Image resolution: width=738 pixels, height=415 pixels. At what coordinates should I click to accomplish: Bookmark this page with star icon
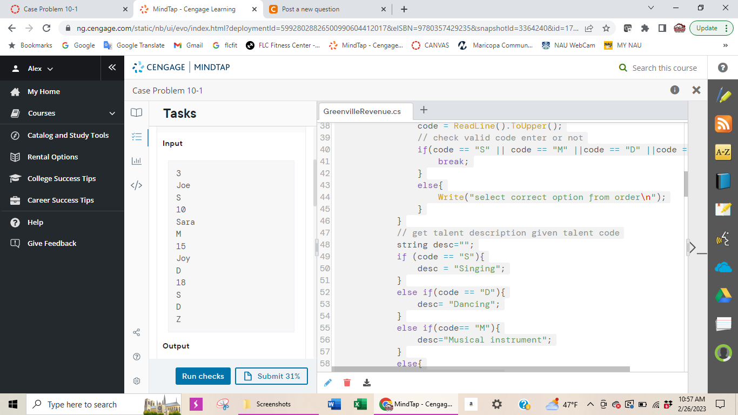[606, 28]
